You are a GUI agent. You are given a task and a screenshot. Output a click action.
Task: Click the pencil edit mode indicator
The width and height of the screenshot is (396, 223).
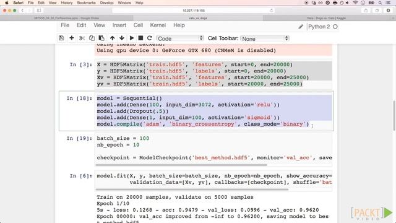click(301, 27)
